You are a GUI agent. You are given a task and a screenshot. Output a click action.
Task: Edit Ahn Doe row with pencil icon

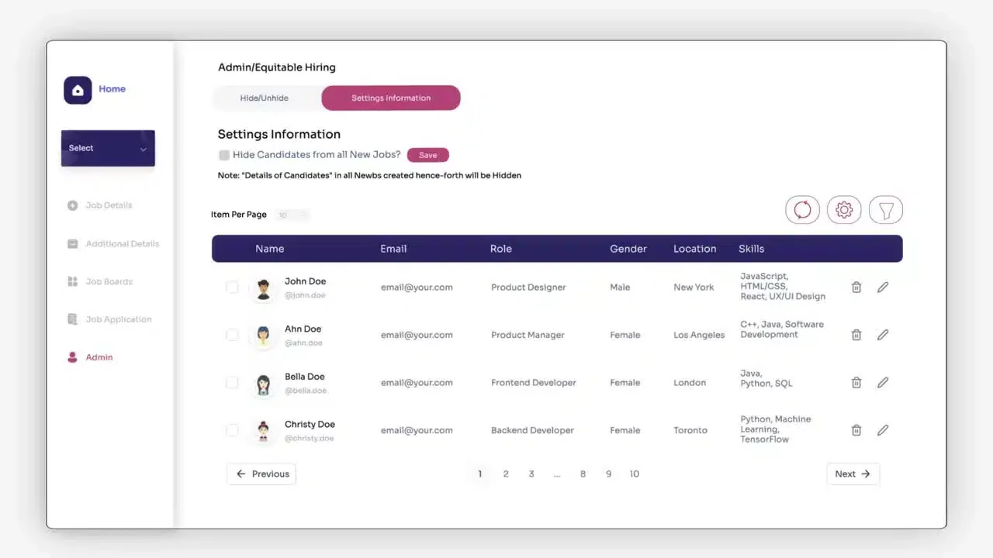[883, 335]
